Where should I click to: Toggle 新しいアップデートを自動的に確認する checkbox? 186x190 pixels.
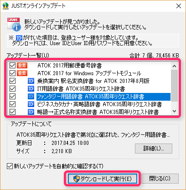[x=10, y=166]
